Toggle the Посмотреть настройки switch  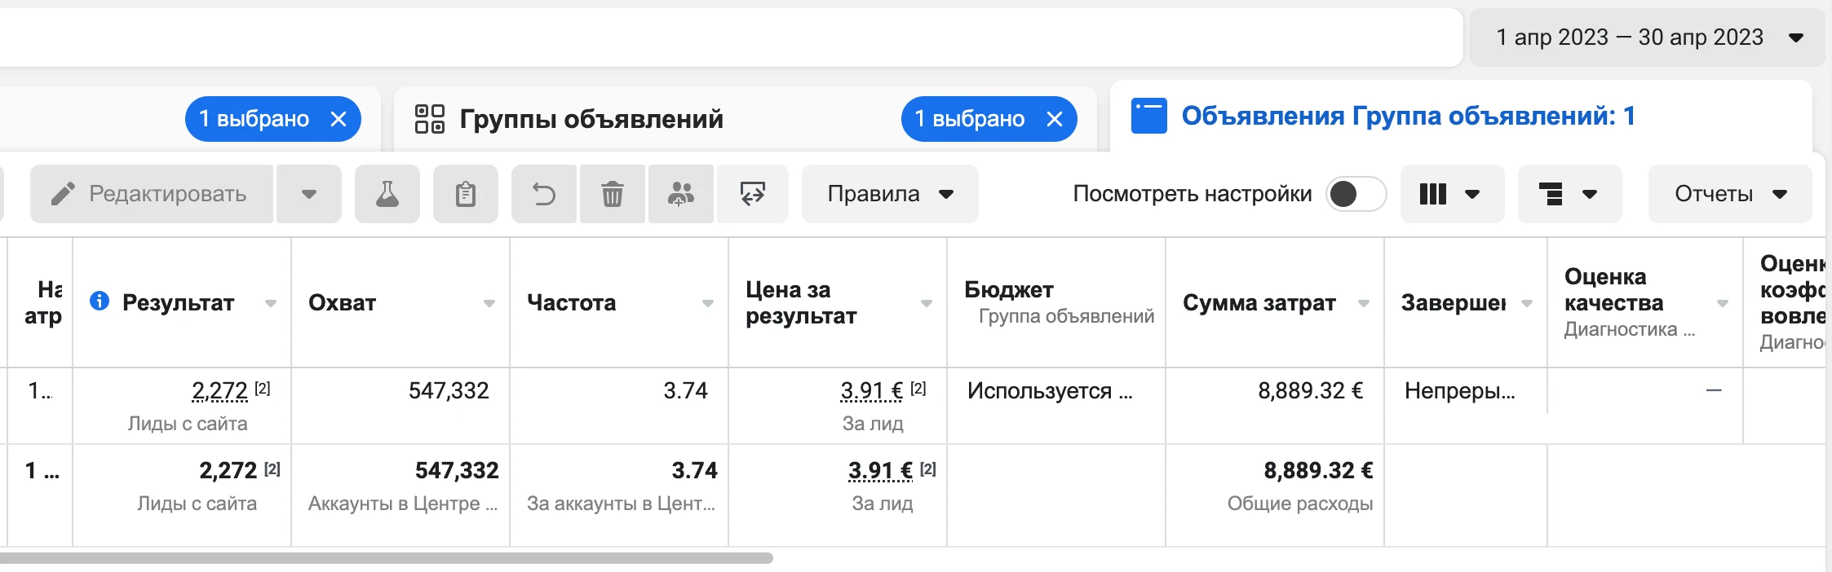[x=1356, y=194]
